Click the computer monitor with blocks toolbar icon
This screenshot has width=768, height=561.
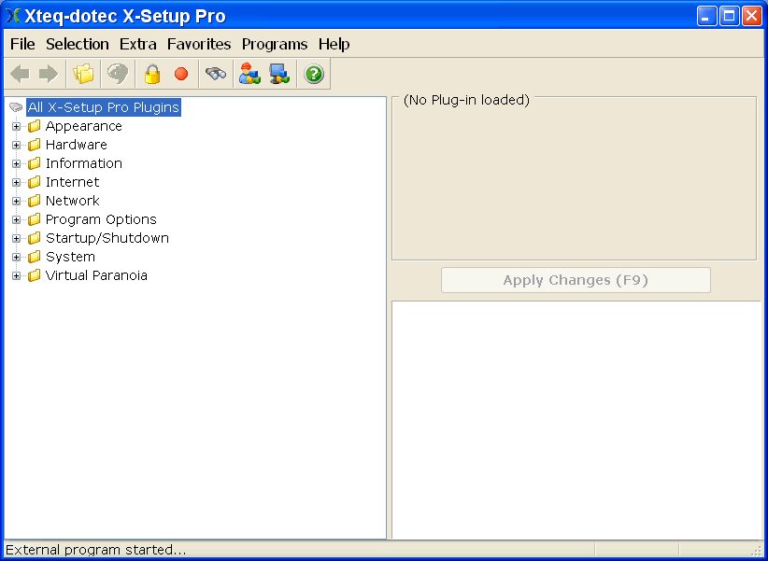(279, 74)
